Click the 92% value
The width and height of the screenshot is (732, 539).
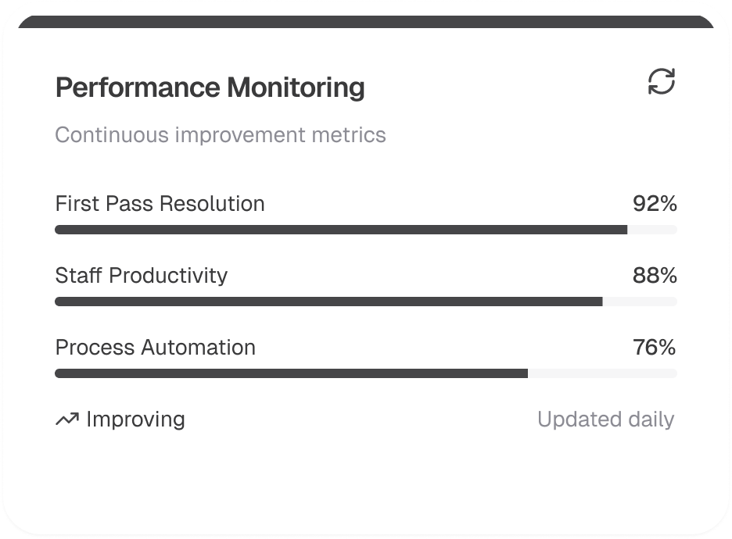click(655, 204)
